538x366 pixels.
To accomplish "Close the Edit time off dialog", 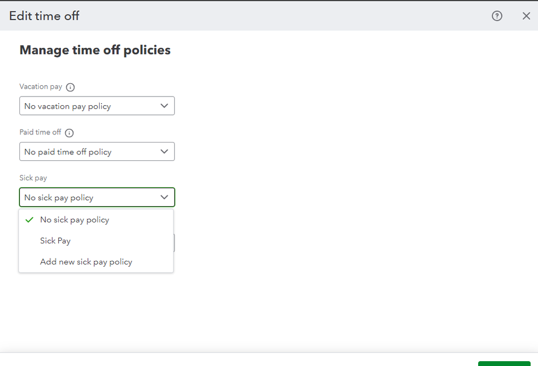I will [527, 16].
